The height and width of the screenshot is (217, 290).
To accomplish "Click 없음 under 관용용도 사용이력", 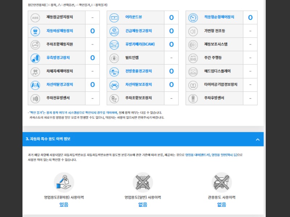I will [x=222, y=204].
